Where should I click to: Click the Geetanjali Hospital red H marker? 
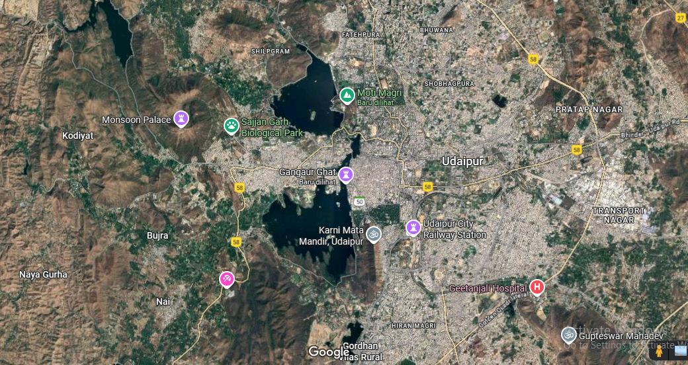click(x=537, y=287)
